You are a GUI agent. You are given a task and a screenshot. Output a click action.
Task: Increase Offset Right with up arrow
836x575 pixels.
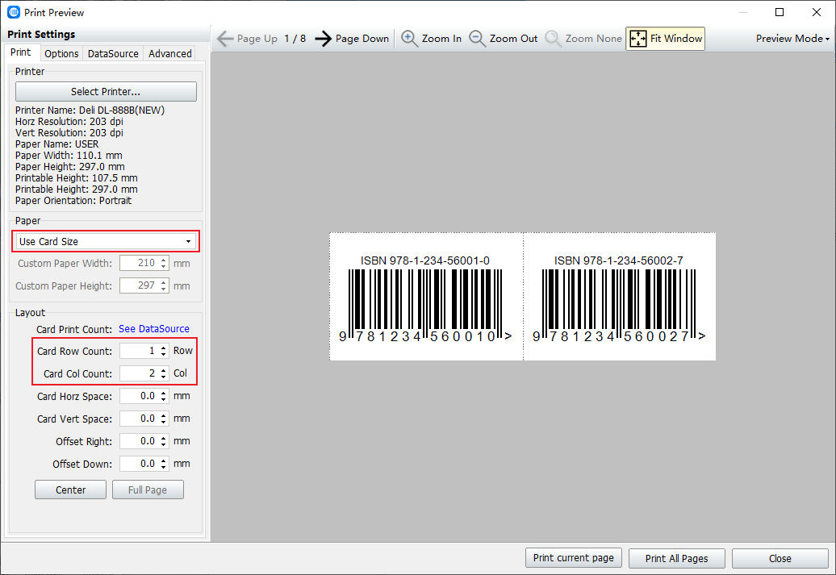[x=163, y=438]
